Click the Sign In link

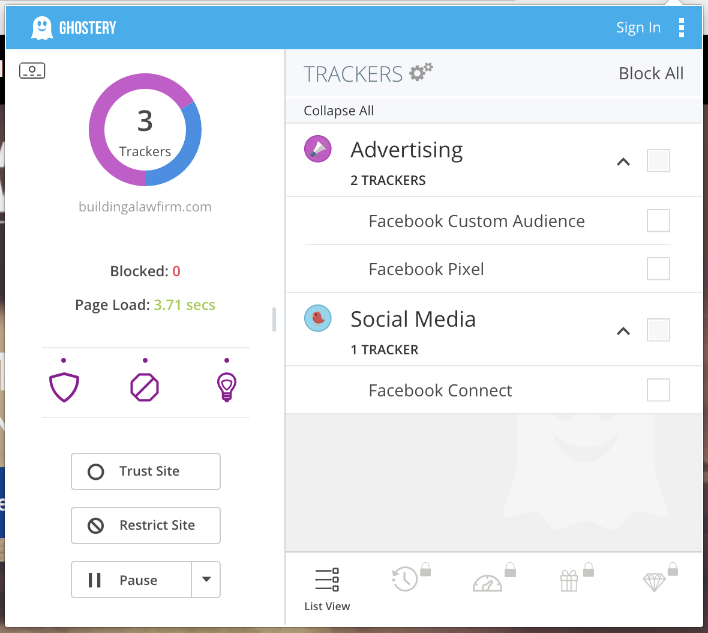pos(638,28)
